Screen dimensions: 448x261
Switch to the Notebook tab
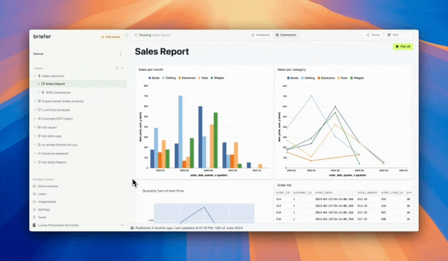point(260,35)
